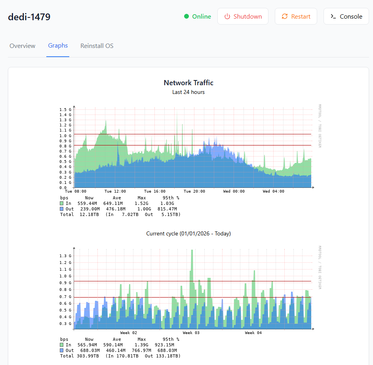Switch to the Overview tab

23,46
